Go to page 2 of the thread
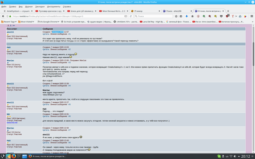255x159 pixels. (11, 25)
